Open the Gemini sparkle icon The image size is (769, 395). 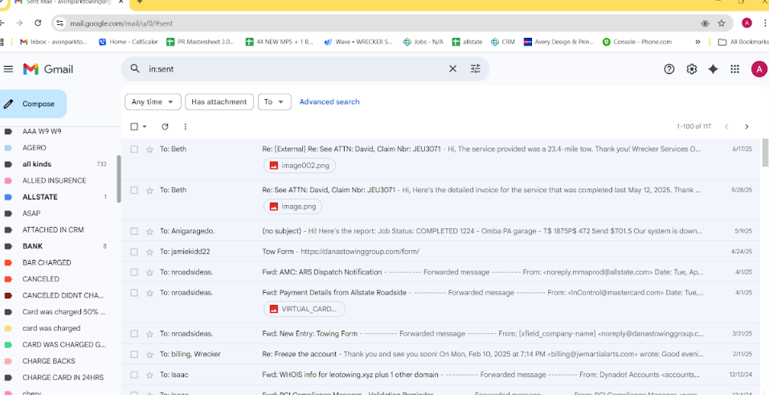tap(713, 69)
